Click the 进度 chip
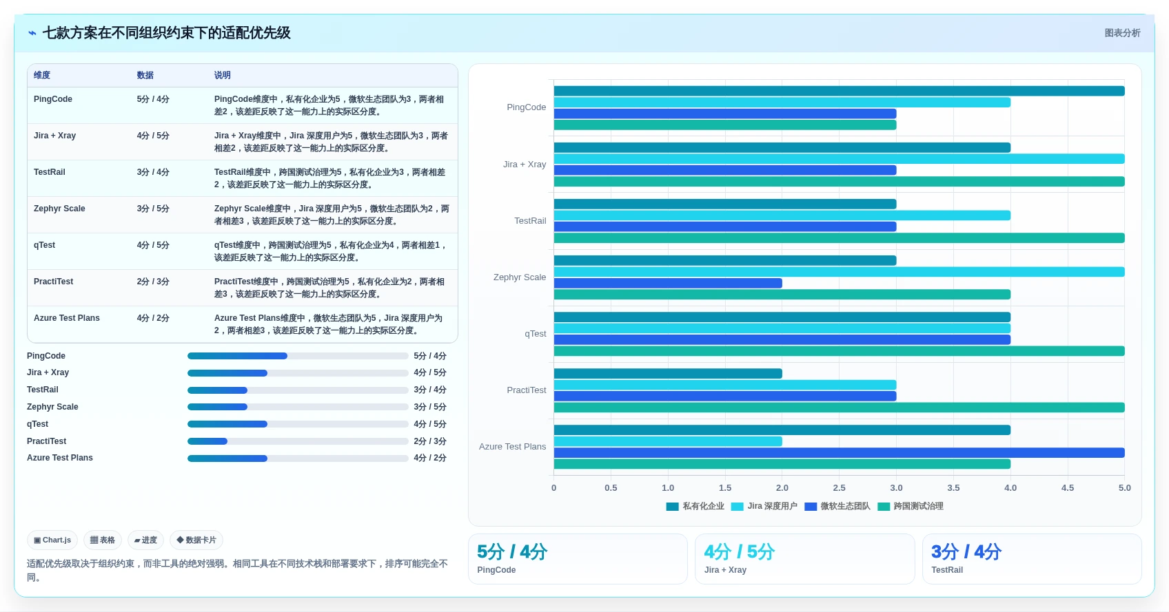Viewport: 1169px width, 612px height. click(x=145, y=540)
